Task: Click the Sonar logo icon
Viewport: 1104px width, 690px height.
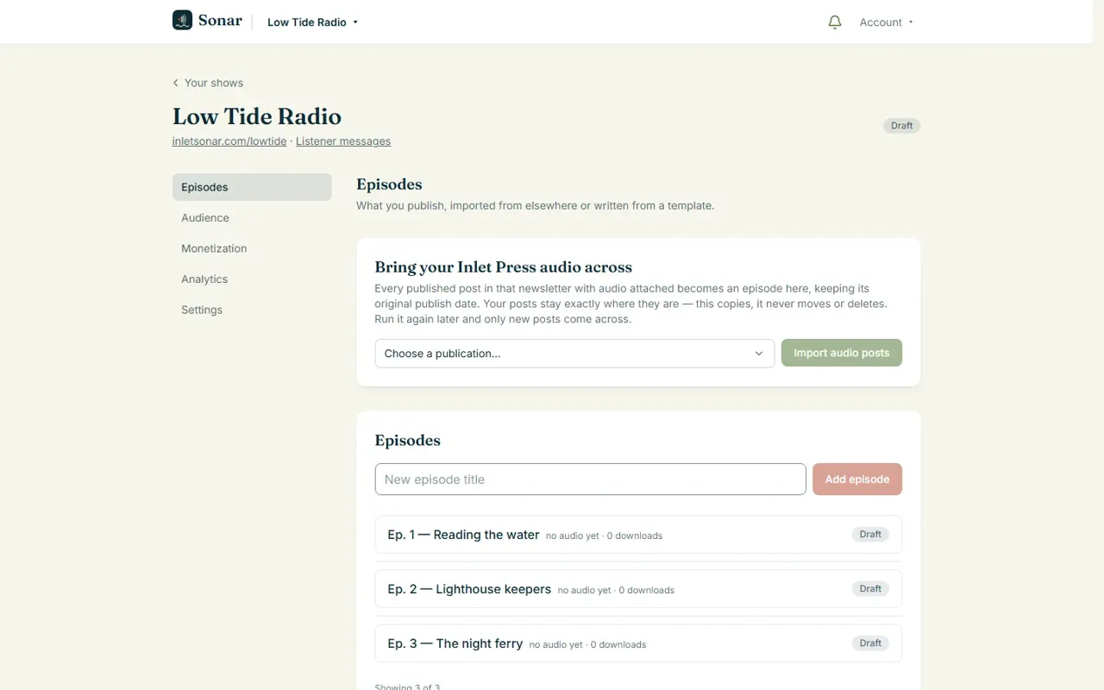Action: 182,21
